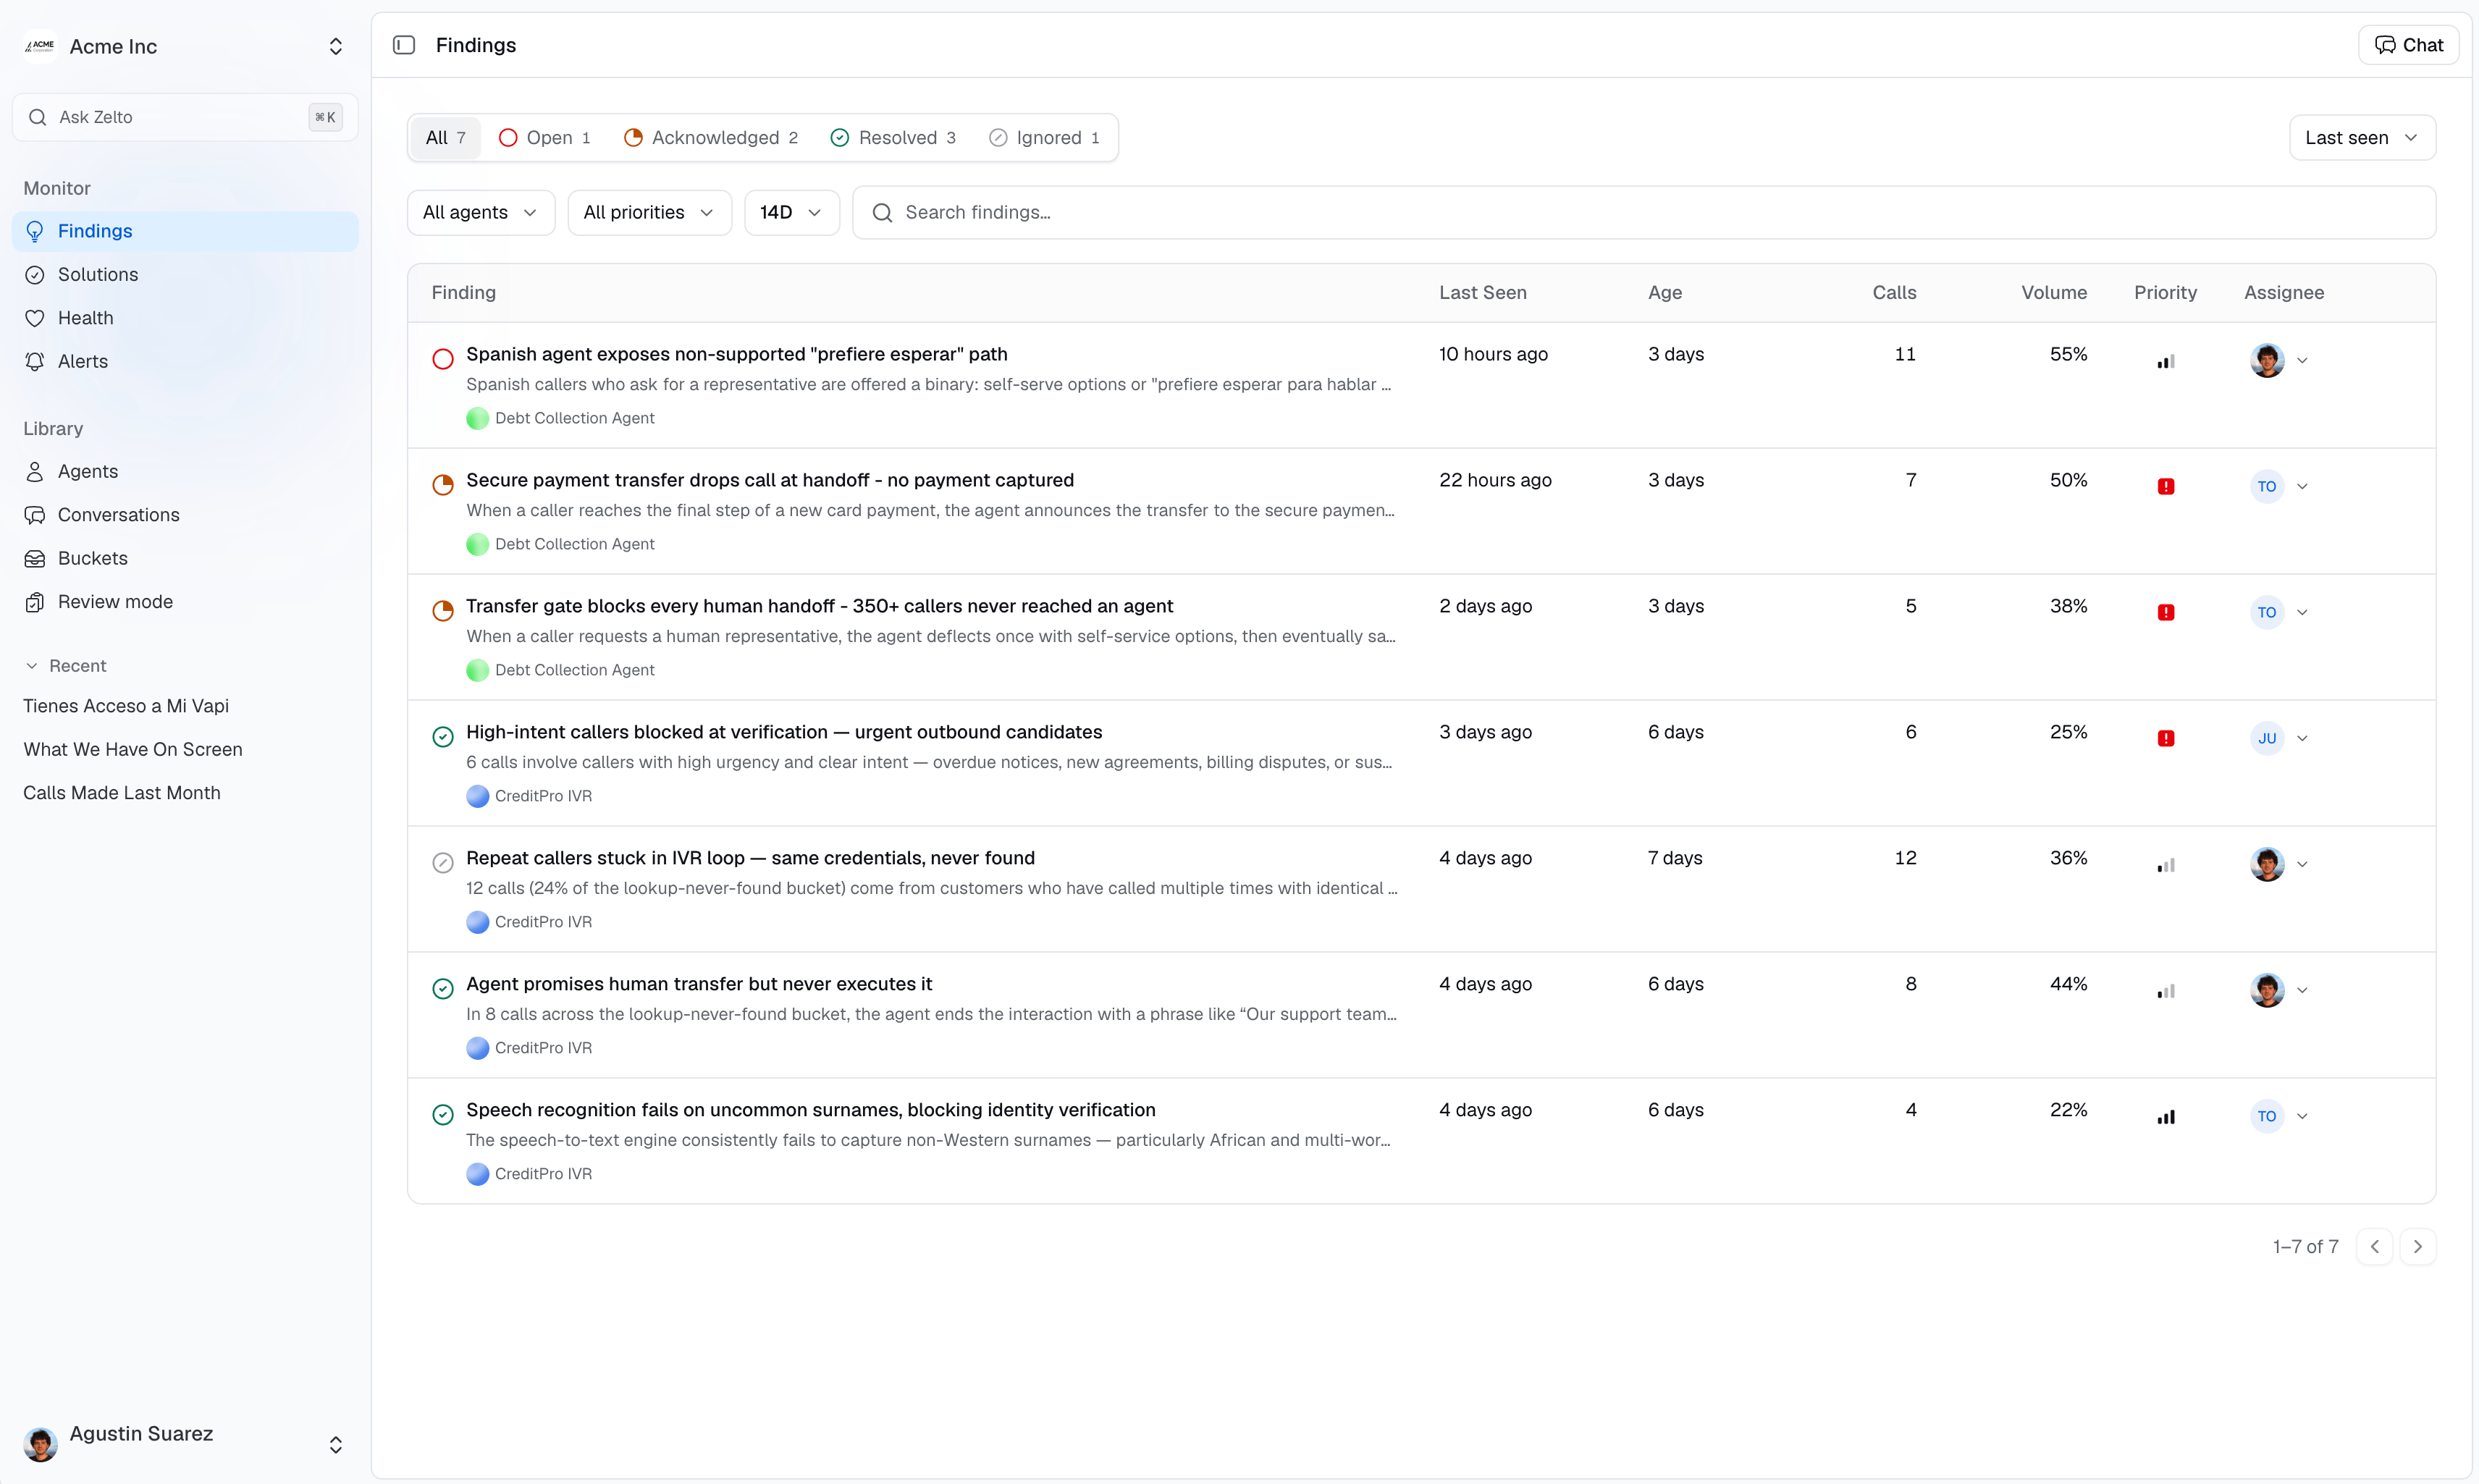Viewport: 2479px width, 1484px height.
Task: Click priority bars icon on Spanish agent row
Action: pos(2166,361)
